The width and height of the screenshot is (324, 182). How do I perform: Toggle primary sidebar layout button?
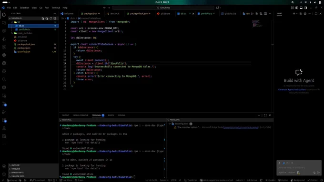tap(297, 8)
